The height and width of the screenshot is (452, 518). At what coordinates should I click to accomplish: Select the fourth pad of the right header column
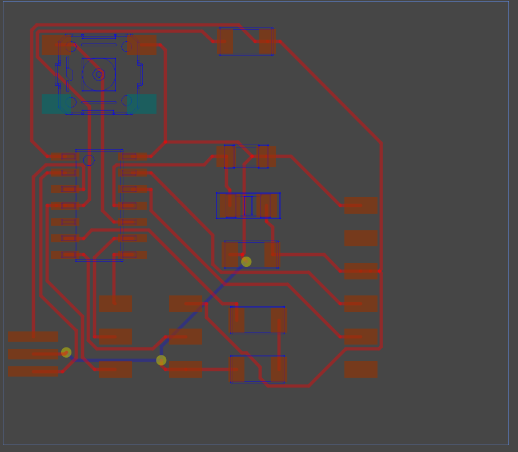[361, 304]
